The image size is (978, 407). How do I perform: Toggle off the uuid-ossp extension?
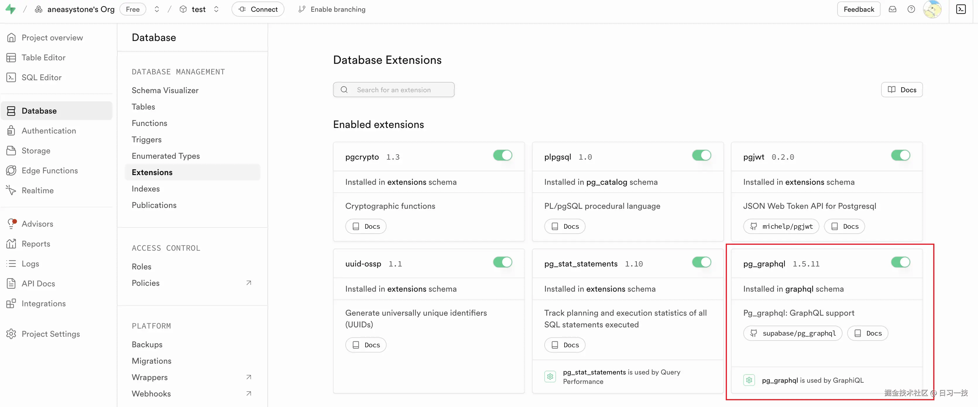click(x=503, y=262)
